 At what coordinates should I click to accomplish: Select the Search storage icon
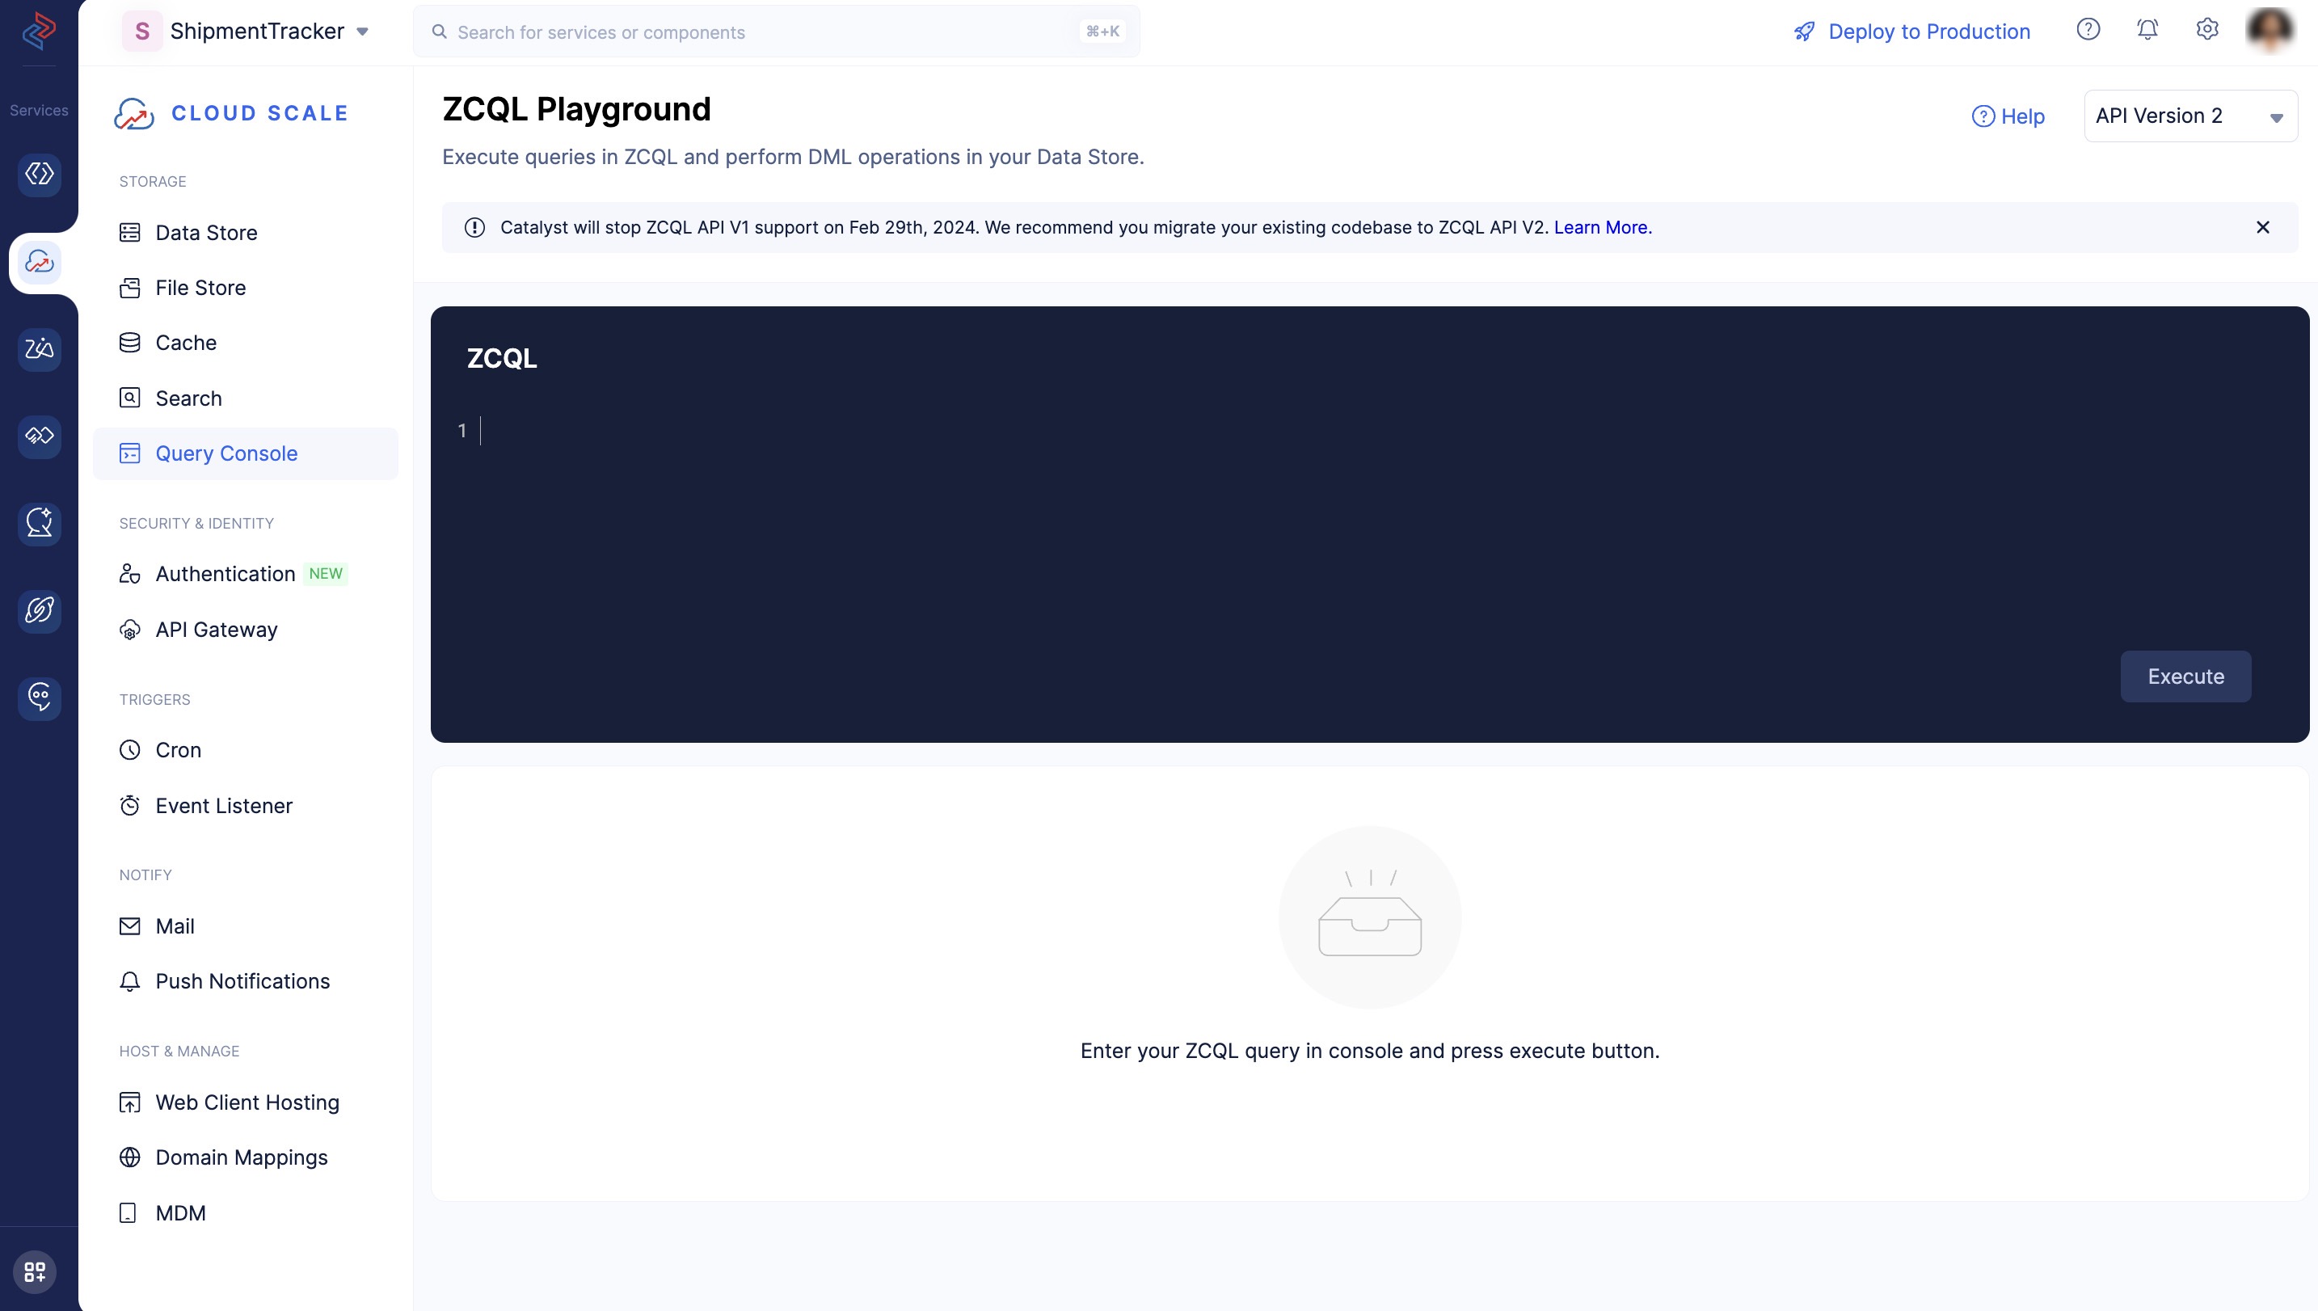[x=131, y=397]
